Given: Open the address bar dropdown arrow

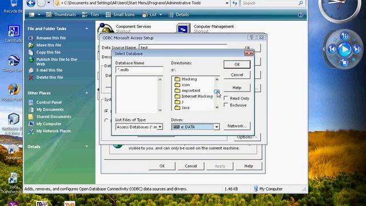Looking at the screenshot, I should pos(227,3).
